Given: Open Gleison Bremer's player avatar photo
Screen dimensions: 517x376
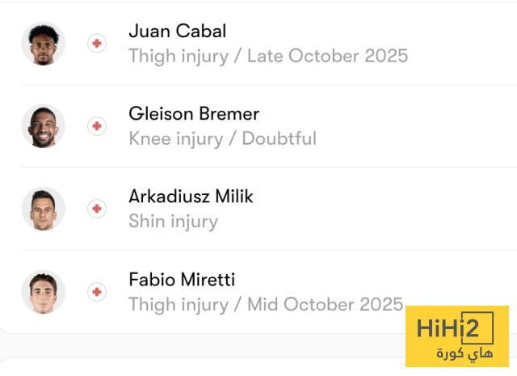Looking at the screenshot, I should click(x=43, y=126).
